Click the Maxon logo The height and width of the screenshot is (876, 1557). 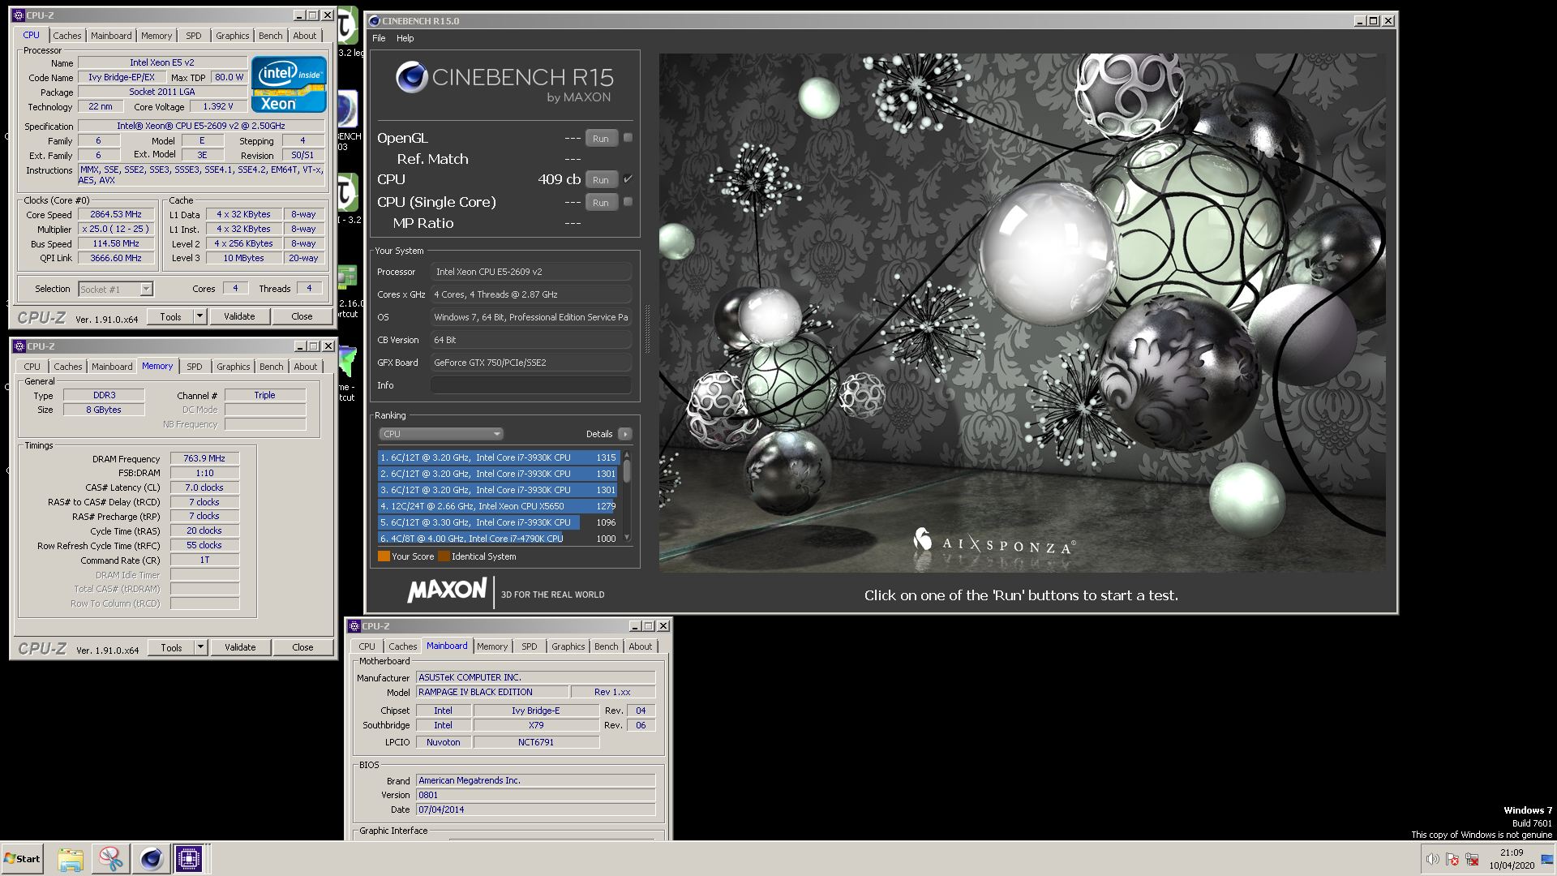tap(448, 591)
